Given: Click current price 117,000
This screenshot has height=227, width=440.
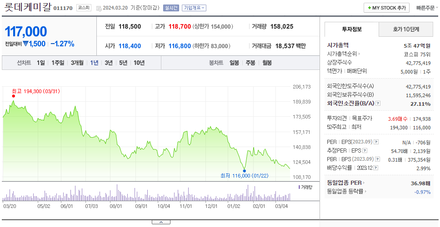Looking at the screenshot, I should [26, 31].
